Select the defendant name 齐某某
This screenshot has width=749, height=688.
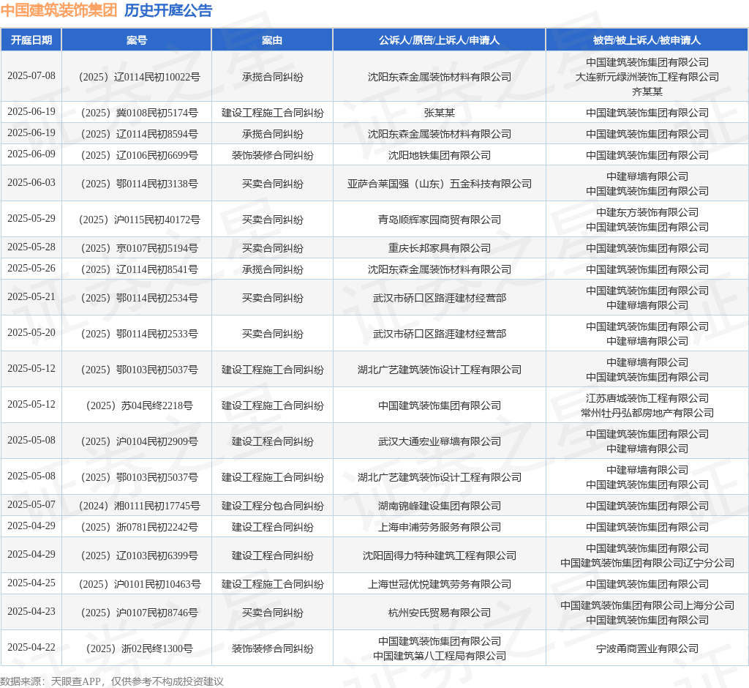point(647,91)
